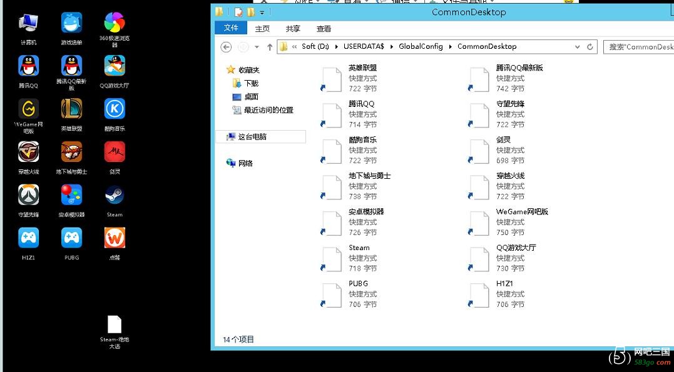Select the 酷狗音乐 shortcut file in folder
This screenshot has height=372, width=674.
(x=350, y=150)
